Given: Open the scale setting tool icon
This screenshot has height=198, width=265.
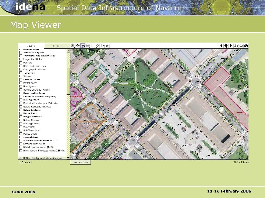Looking at the screenshot, I should tap(107, 46).
